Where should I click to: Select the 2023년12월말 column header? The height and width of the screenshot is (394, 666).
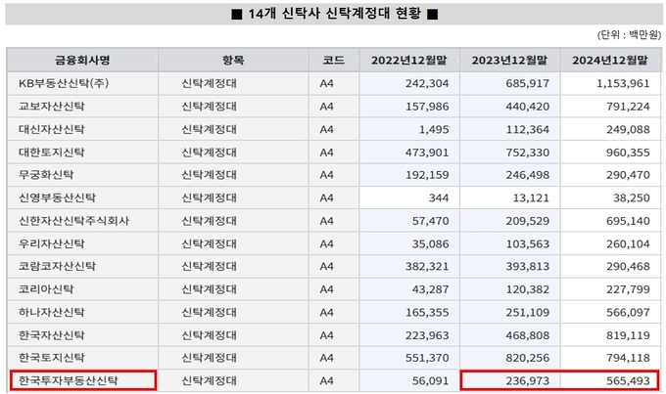508,60
